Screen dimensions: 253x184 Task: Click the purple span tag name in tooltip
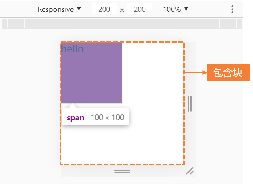[75, 118]
